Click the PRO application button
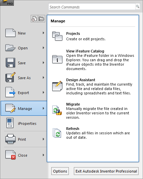This screenshot has width=143, height=179. coord(7,3)
